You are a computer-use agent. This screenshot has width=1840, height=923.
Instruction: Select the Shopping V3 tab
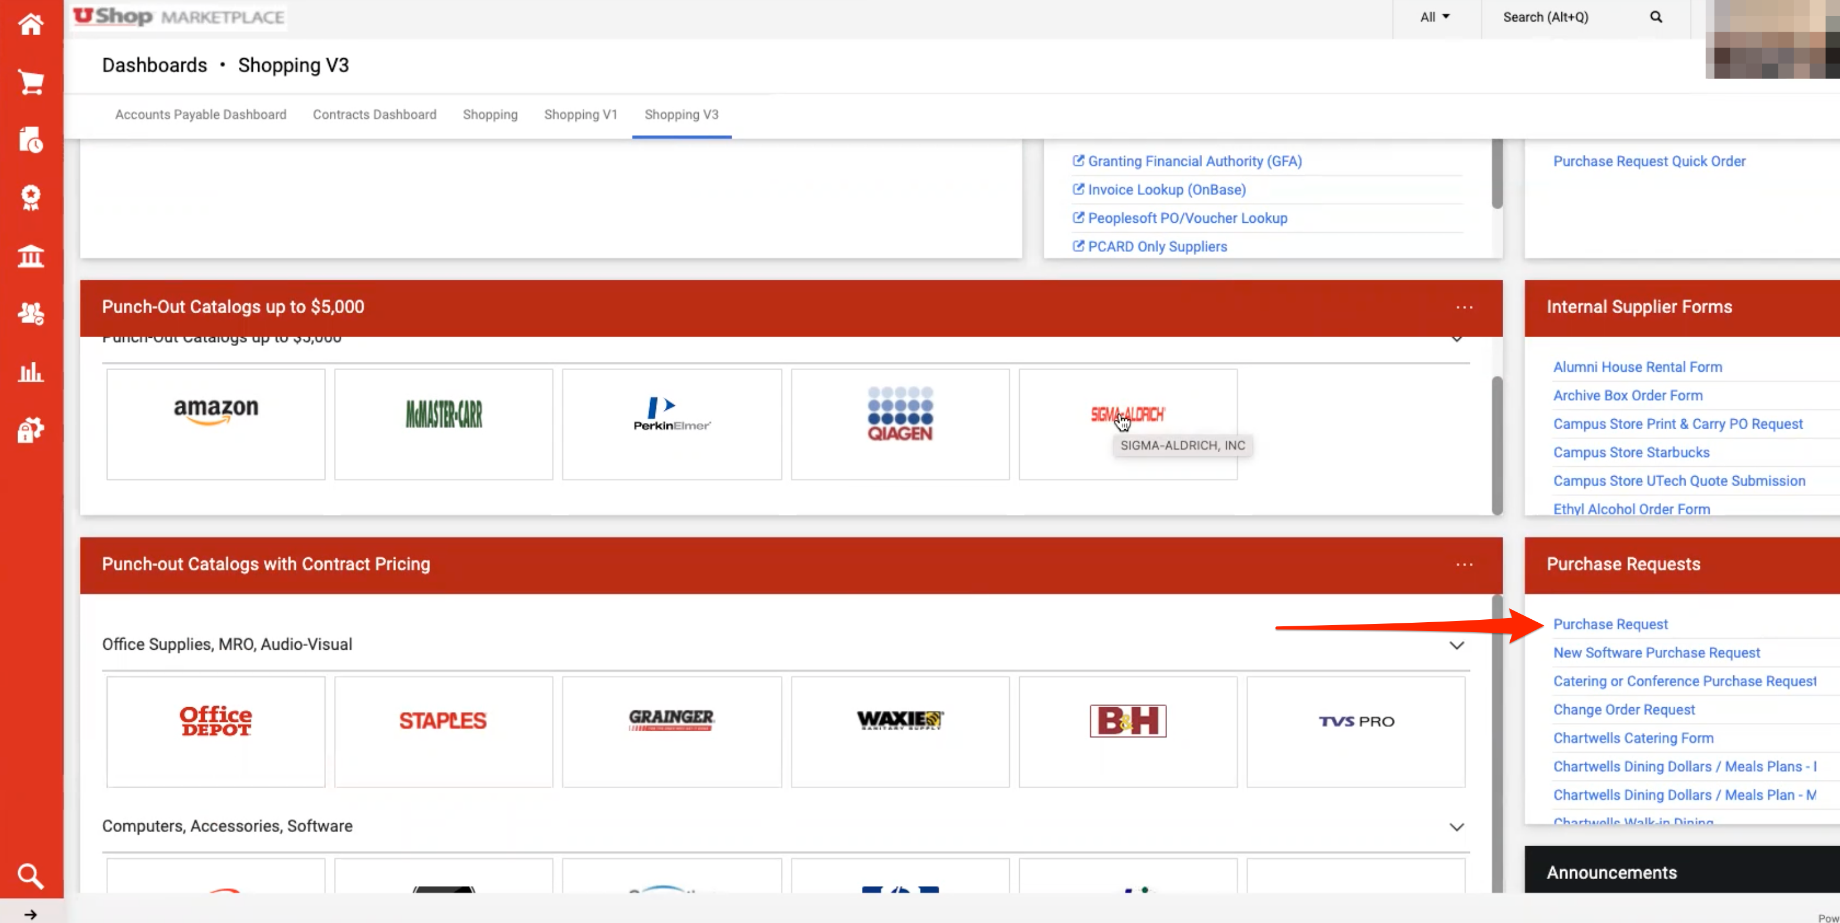pyautogui.click(x=681, y=114)
